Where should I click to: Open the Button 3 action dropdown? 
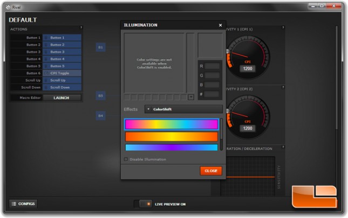(62, 52)
